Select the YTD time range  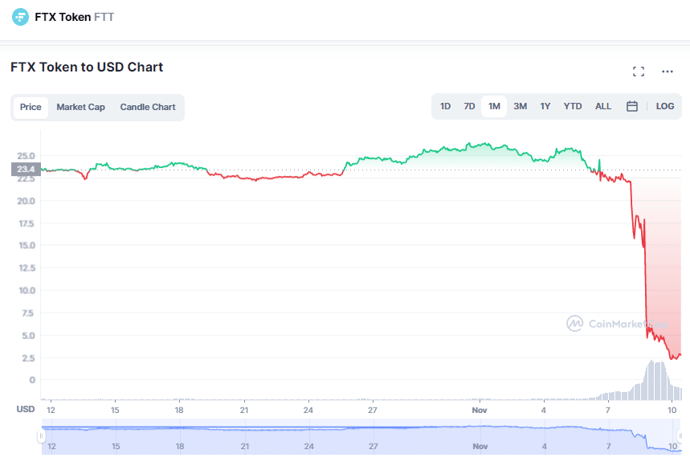coord(573,107)
